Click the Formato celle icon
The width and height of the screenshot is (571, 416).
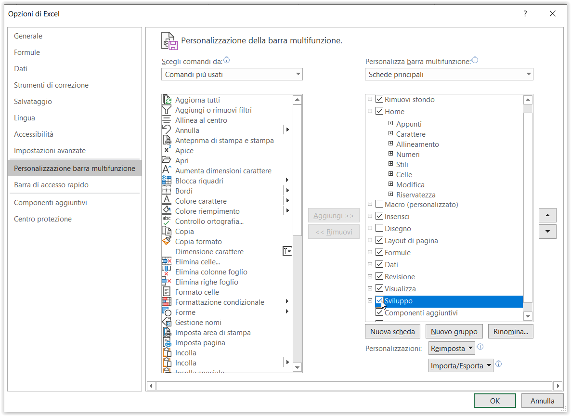pos(167,292)
